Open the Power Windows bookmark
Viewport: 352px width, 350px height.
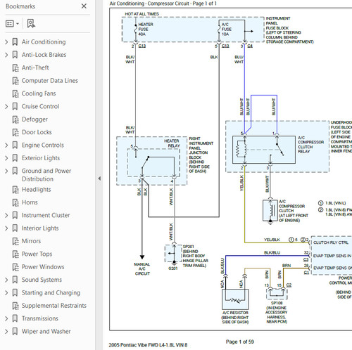click(43, 267)
